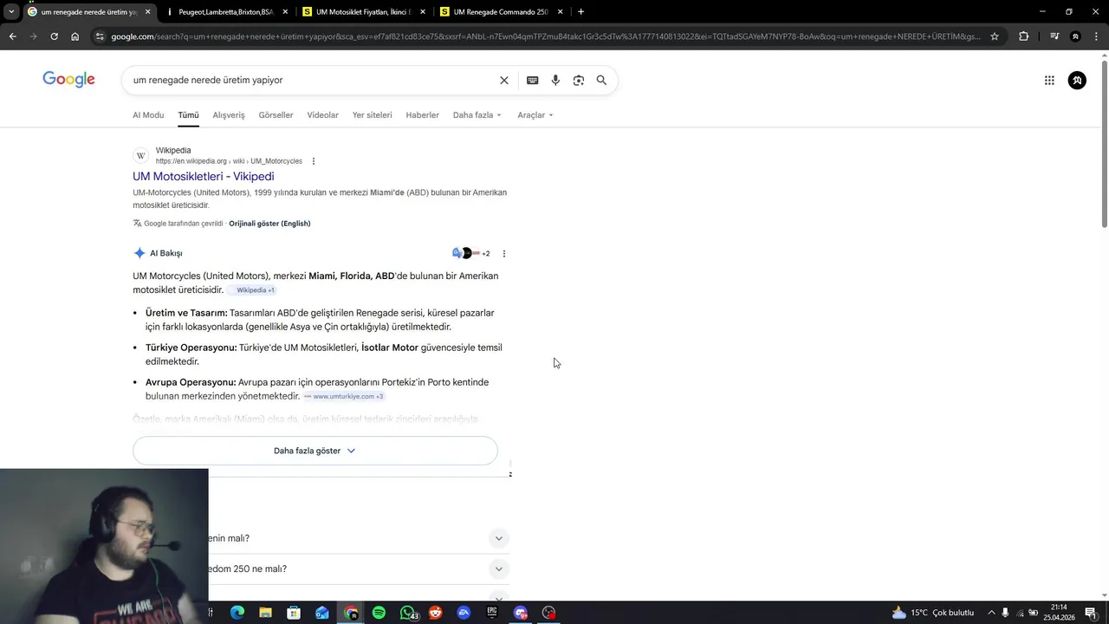Open File Explorer from the taskbar
This screenshot has height=624, width=1109.
265,613
